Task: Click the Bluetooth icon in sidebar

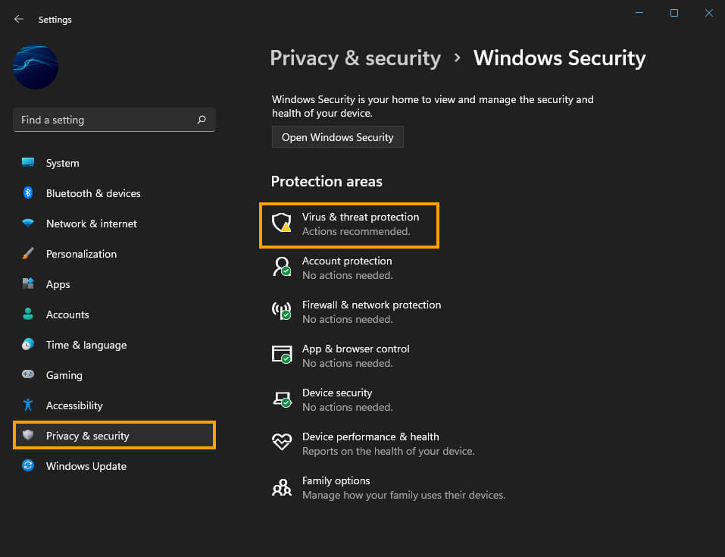Action: [28, 193]
